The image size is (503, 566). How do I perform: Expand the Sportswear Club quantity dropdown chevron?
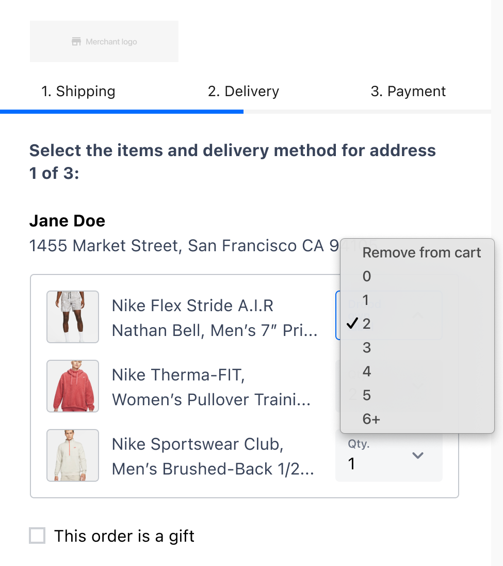pos(418,455)
